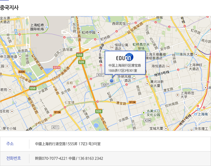Select the hotel icon next to 上海神旺大酒店
The height and width of the screenshot is (166, 211).
[x=186, y=67]
